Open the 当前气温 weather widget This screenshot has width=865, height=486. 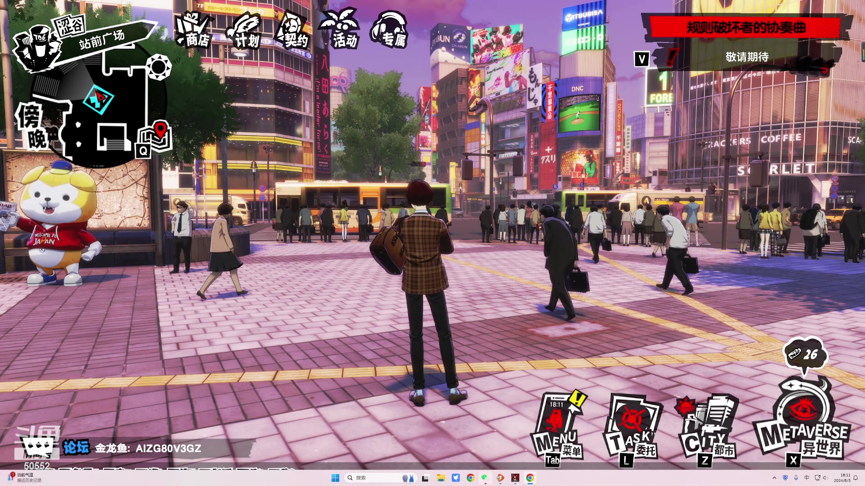(25, 477)
